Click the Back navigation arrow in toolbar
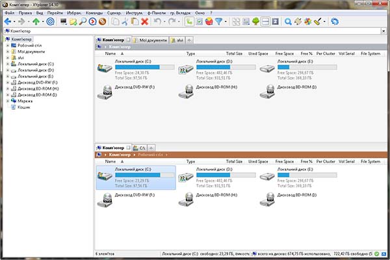Image resolution: width=390 pixels, height=260 pixels. 6,21
